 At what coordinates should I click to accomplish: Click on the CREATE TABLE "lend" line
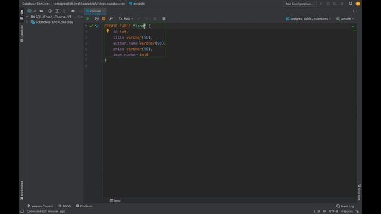tap(127, 26)
